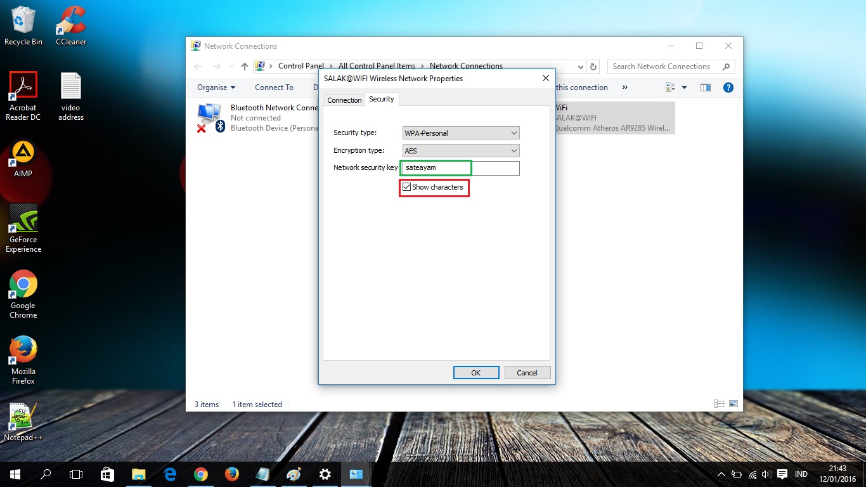The width and height of the screenshot is (866, 487).
Task: Untick the Show characters checkbox
Action: (407, 187)
